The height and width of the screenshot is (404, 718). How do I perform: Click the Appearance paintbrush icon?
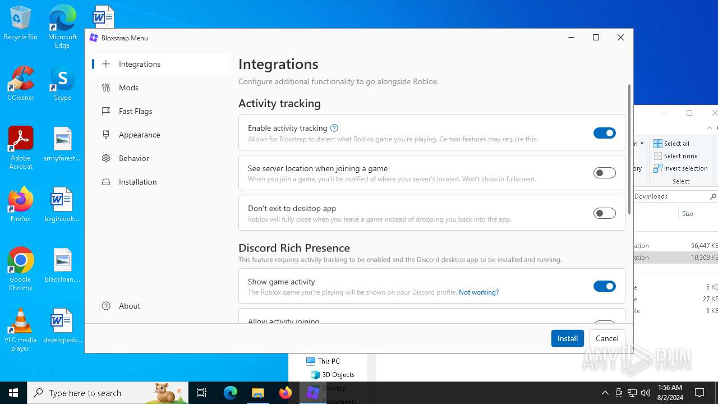[x=106, y=135]
